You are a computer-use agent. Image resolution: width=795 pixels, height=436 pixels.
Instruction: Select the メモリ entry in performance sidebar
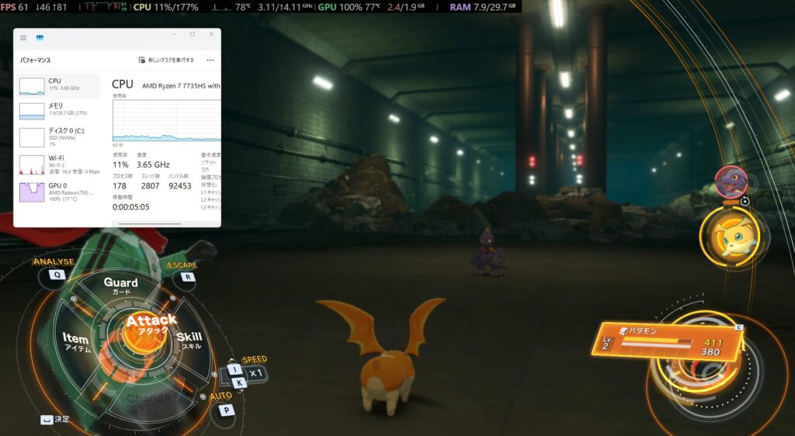[x=57, y=111]
